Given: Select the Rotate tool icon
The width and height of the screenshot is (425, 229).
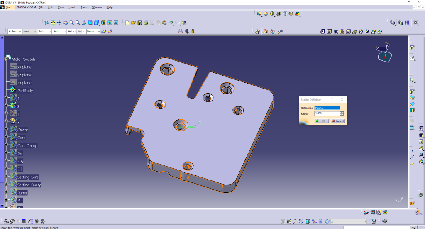Looking at the screenshot, I should (65, 23).
